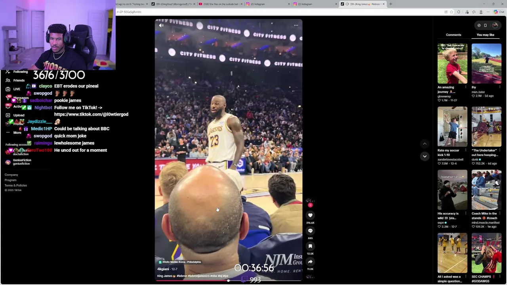This screenshot has width=507, height=285.
Task: Go to next video with down chevron
Action: point(425,156)
